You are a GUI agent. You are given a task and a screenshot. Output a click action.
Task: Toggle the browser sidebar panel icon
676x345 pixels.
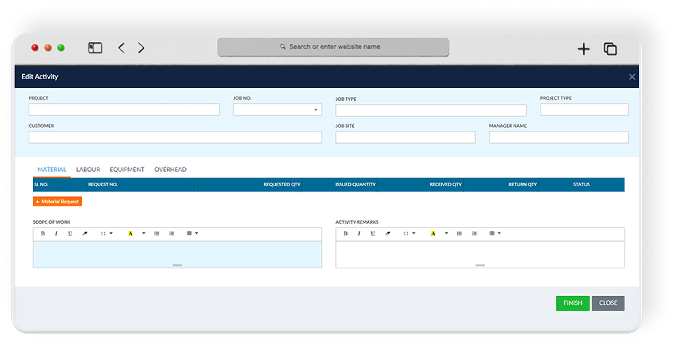(x=95, y=48)
